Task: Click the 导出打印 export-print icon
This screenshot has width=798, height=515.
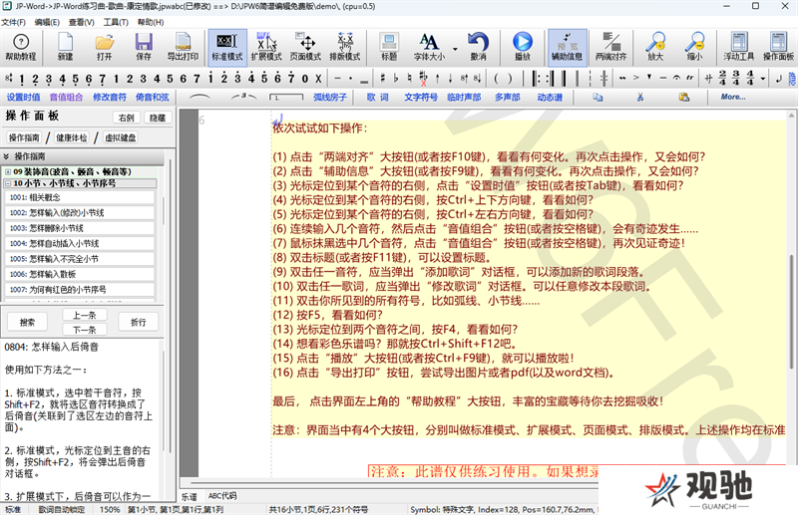Action: pos(183,47)
